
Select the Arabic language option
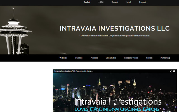[x=129, y=2]
